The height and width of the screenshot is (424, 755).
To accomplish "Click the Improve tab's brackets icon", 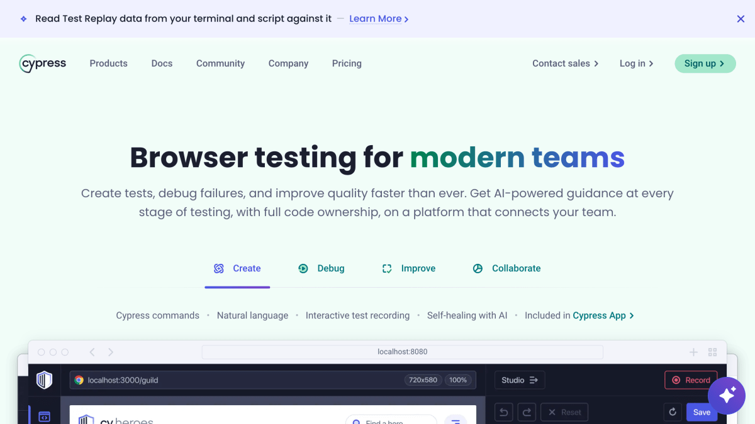I will coord(387,268).
